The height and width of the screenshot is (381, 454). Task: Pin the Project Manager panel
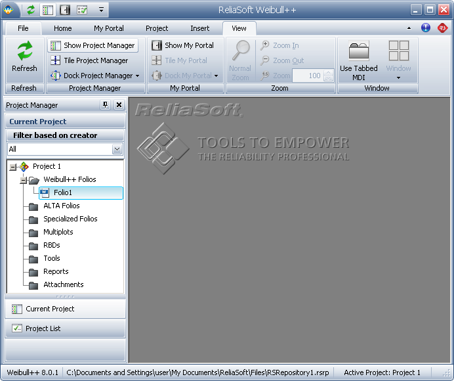105,105
